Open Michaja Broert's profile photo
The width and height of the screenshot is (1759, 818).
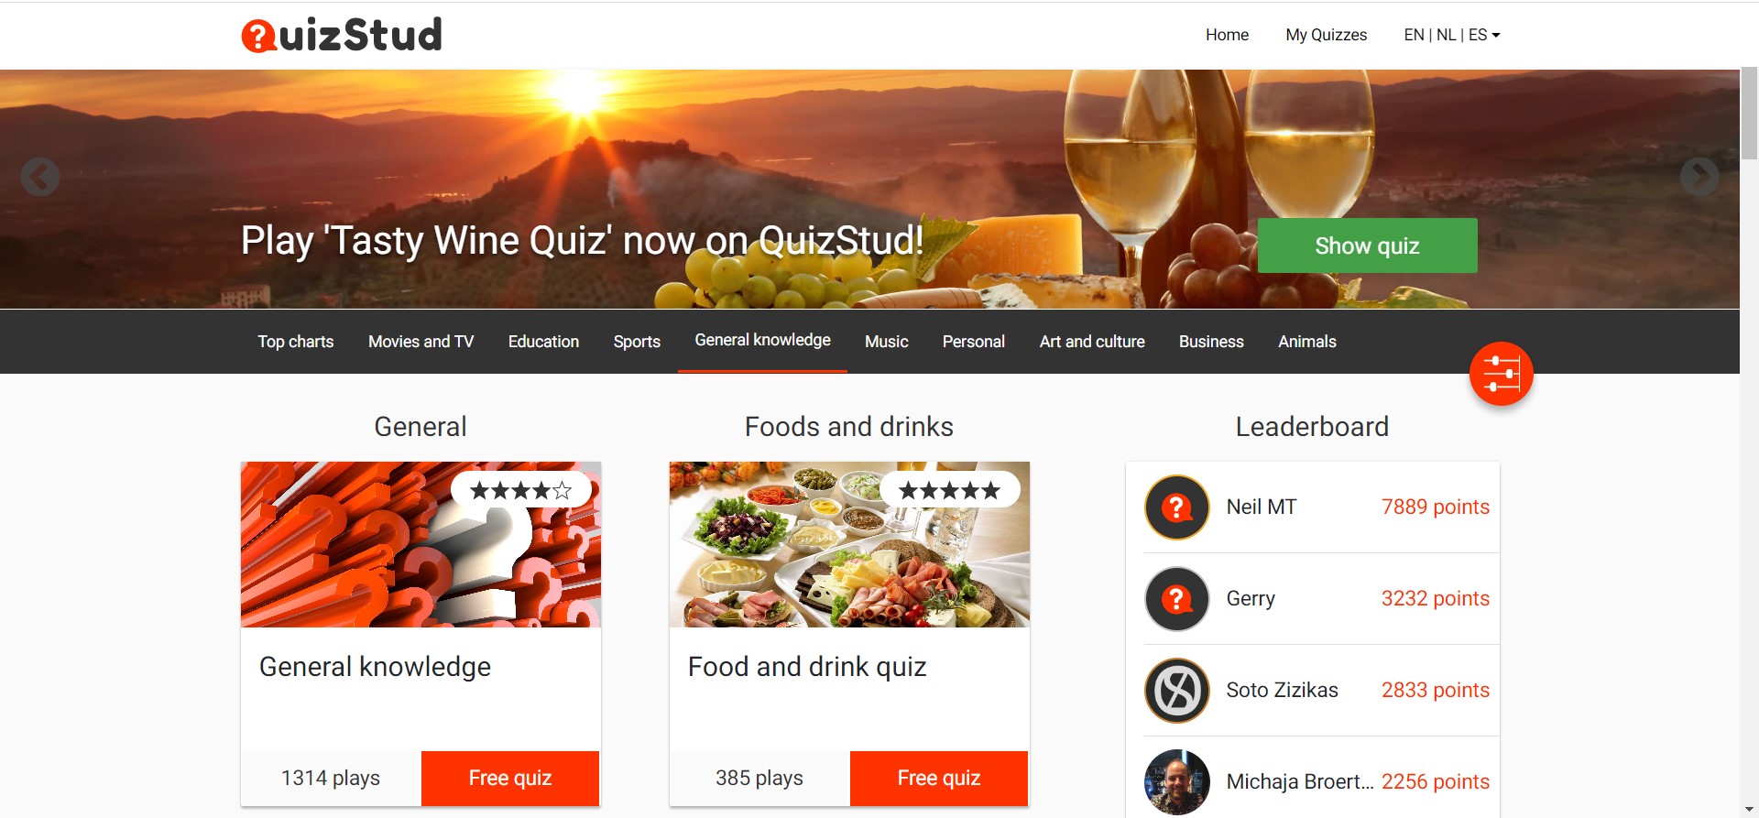click(1177, 782)
